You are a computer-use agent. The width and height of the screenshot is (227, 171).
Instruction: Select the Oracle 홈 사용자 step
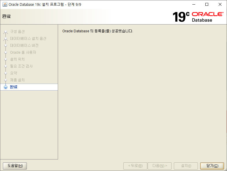click(23, 52)
